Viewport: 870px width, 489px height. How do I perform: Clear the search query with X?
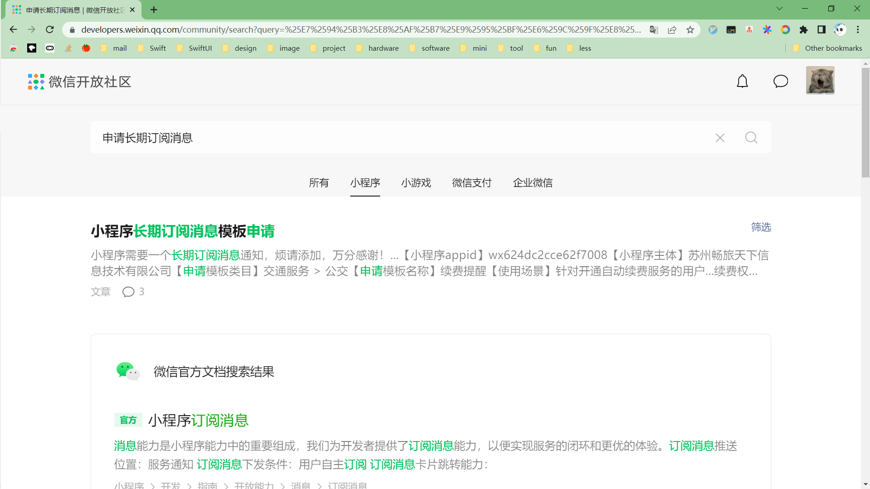click(x=720, y=138)
